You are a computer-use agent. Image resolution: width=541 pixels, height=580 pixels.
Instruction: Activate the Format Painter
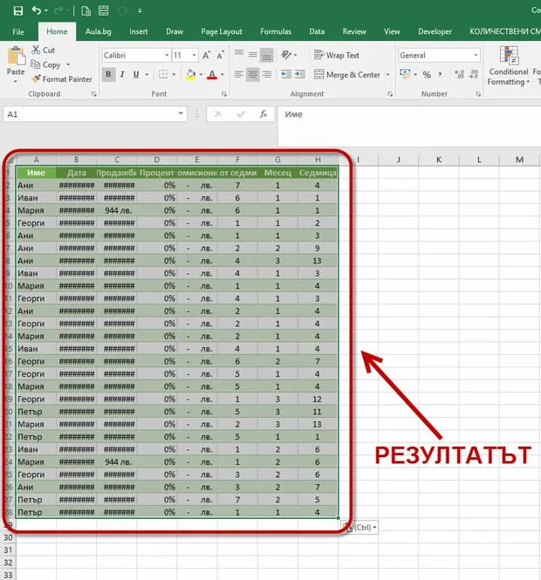pyautogui.click(x=62, y=78)
